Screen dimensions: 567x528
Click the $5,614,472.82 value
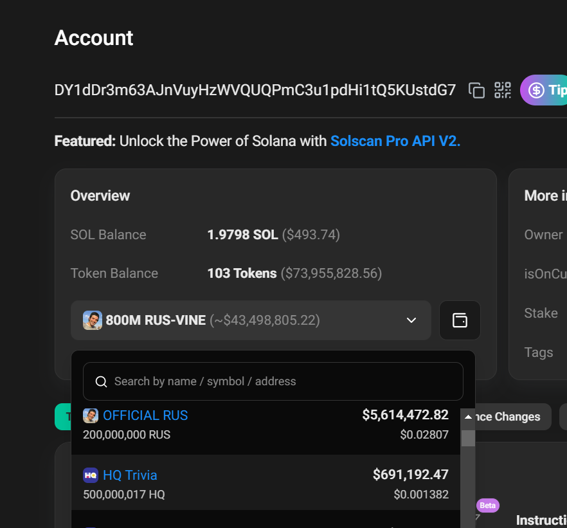[x=406, y=415]
